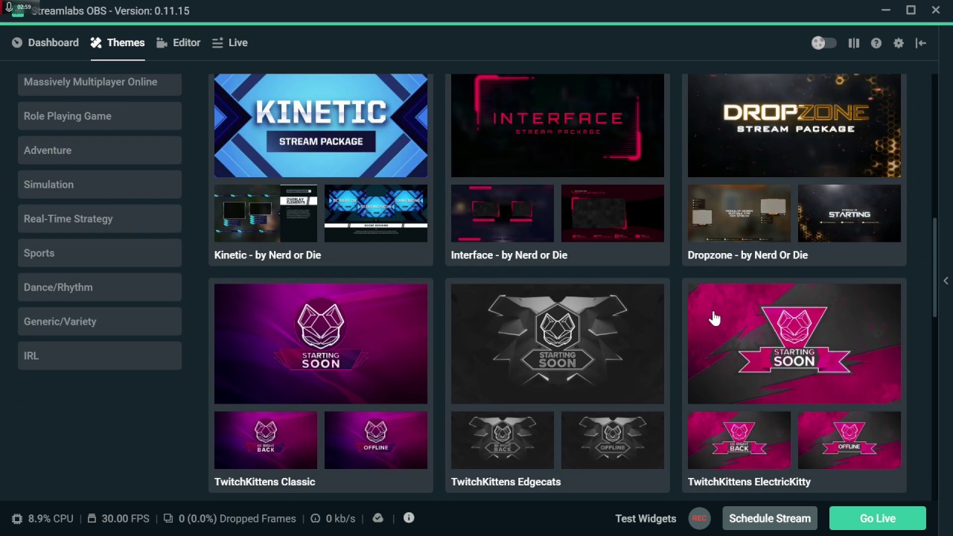
Task: Open the Editor tab
Action: point(179,42)
